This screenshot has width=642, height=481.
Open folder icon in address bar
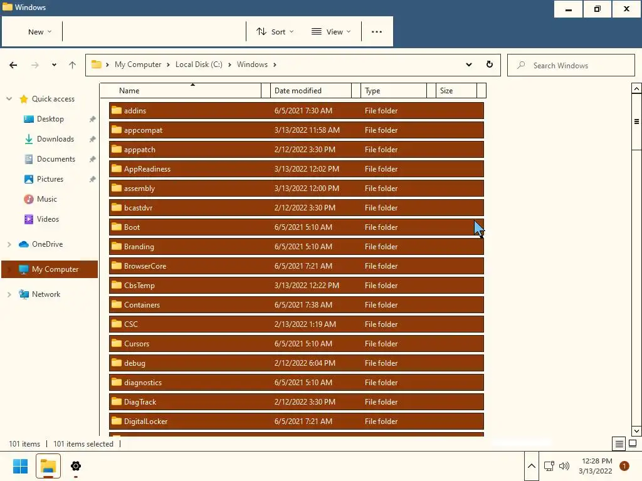point(96,65)
